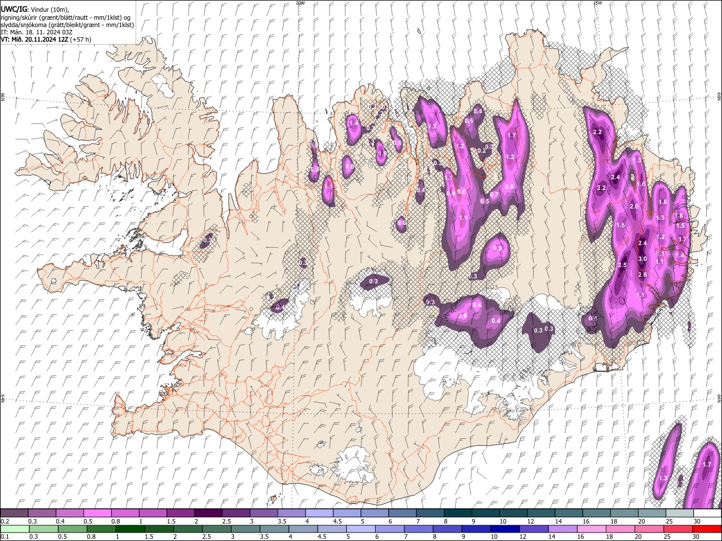The height and width of the screenshot is (541, 722).
Task: Click the rain legend swatch labeled 2.5
Action: coord(217,529)
